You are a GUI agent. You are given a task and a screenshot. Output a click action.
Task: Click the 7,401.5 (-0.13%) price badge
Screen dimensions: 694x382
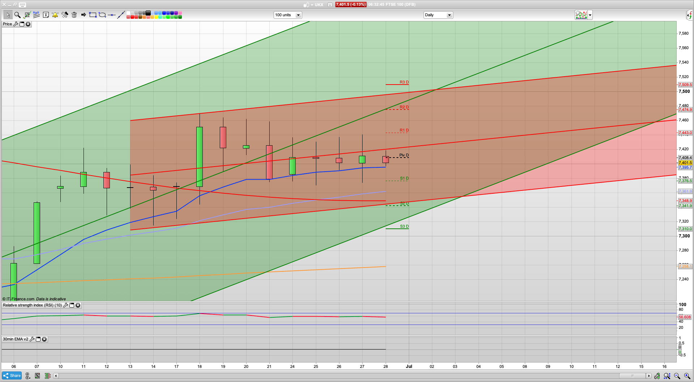point(351,5)
